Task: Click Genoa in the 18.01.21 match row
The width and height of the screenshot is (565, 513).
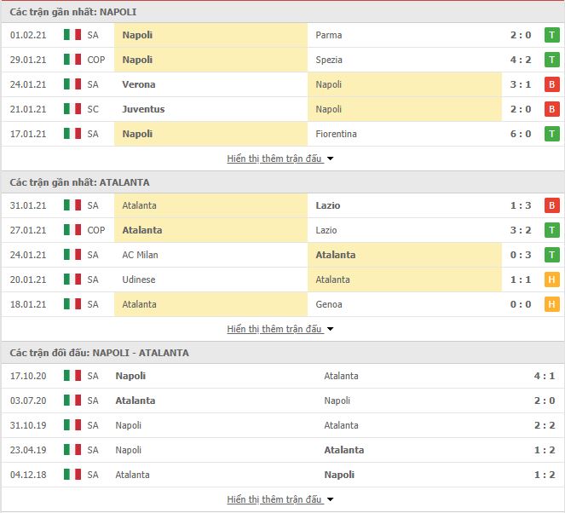Action: (x=329, y=304)
